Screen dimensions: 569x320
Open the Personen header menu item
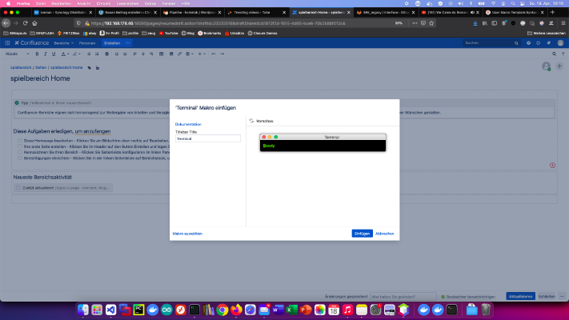pos(87,43)
